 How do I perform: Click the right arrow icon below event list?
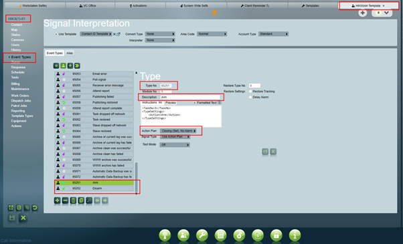(105, 201)
